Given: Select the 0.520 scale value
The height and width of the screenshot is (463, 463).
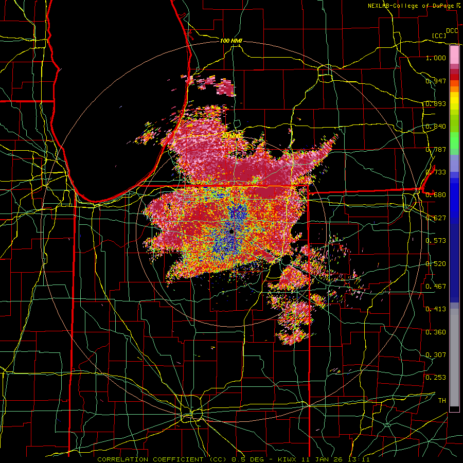Looking at the screenshot, I should coord(436,264).
